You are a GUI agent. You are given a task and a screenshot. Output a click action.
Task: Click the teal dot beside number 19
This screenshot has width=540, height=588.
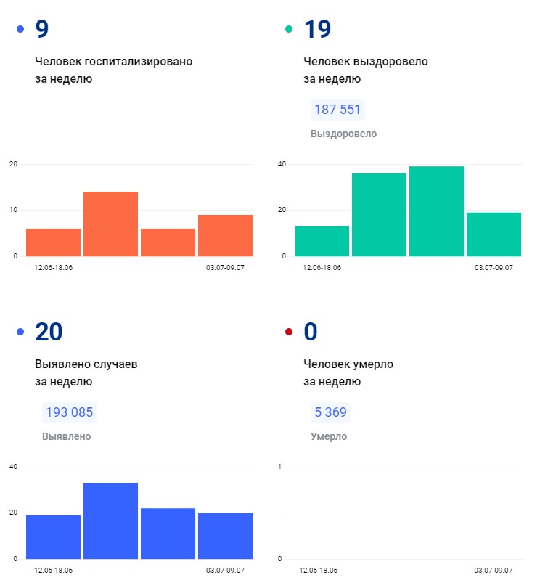coord(289,30)
